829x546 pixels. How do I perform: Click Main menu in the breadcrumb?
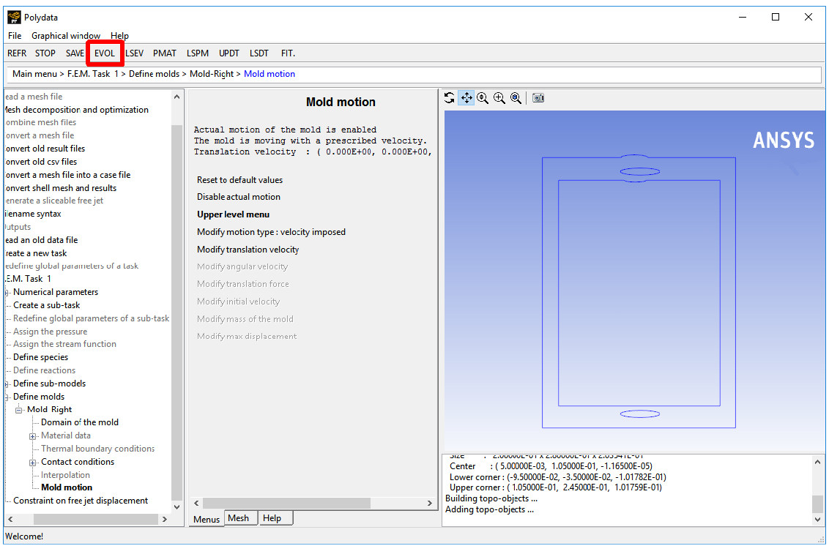pos(34,74)
